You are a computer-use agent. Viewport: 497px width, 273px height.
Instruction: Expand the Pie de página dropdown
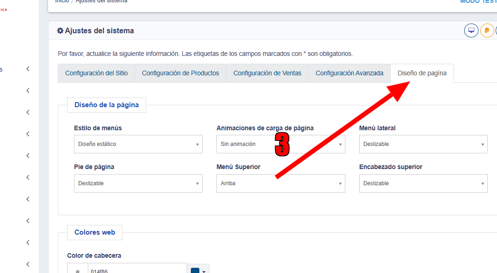pyautogui.click(x=138, y=183)
